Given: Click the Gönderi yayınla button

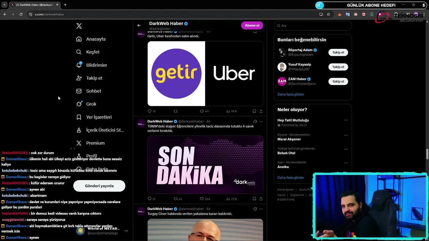Looking at the screenshot, I should pyautogui.click(x=99, y=186).
